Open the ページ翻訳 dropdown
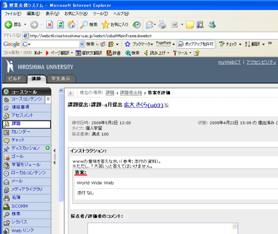Image resolution: width=278 pixels, height=234 pixels. pos(72,53)
